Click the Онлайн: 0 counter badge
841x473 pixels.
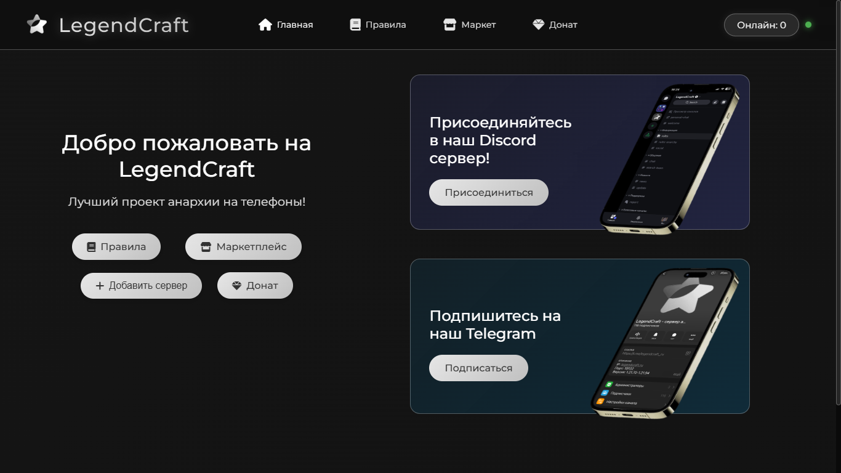coord(761,25)
